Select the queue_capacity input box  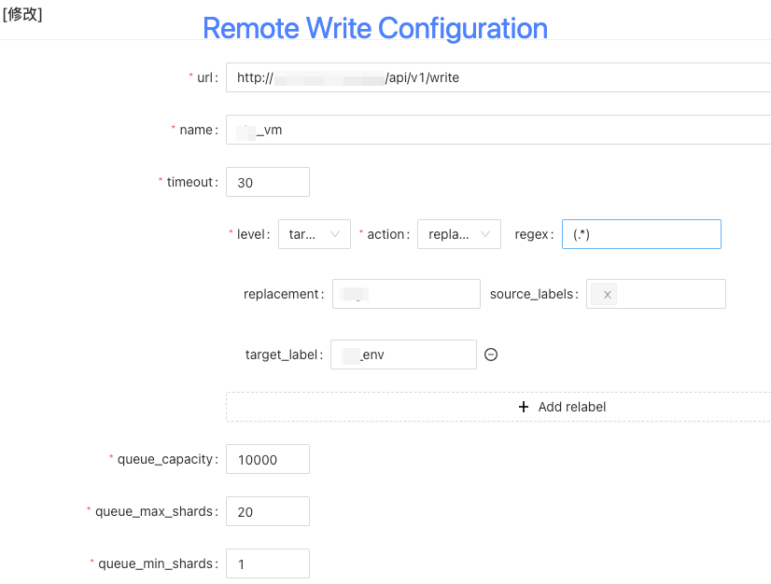268,459
